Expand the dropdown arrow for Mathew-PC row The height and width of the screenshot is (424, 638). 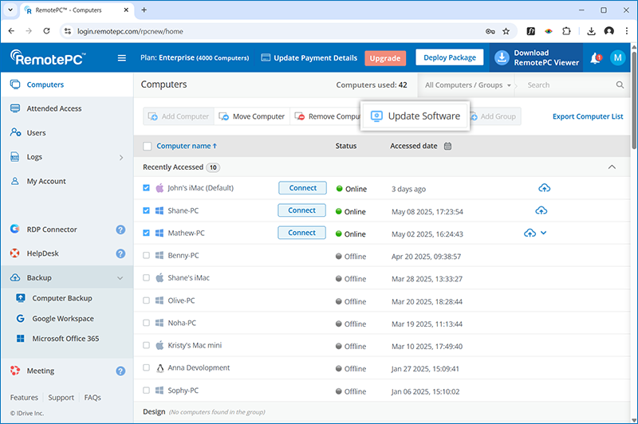coord(544,233)
